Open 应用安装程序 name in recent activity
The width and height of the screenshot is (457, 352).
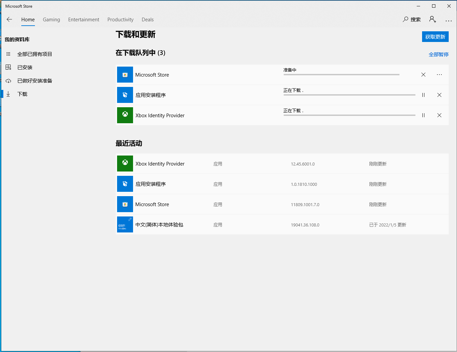(x=150, y=184)
